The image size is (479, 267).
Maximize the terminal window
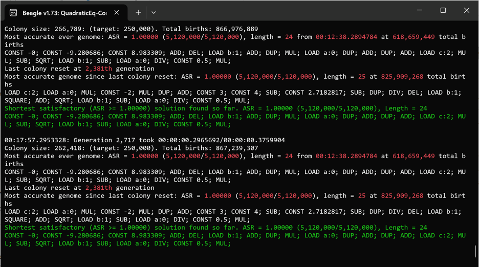tap(443, 10)
